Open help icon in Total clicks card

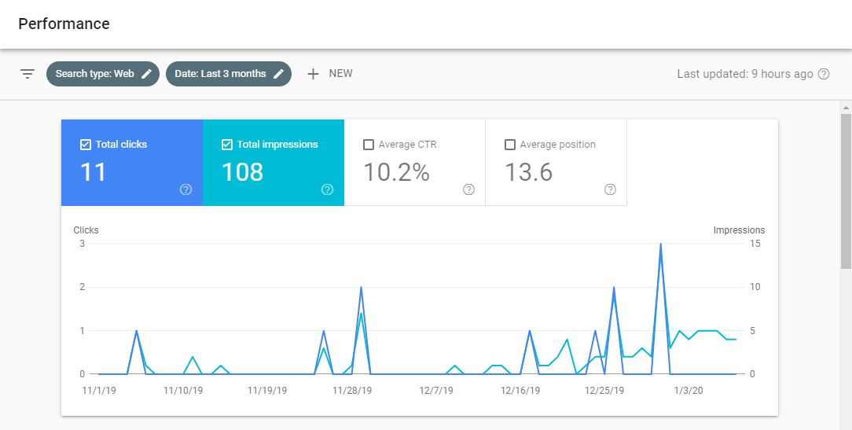[186, 189]
